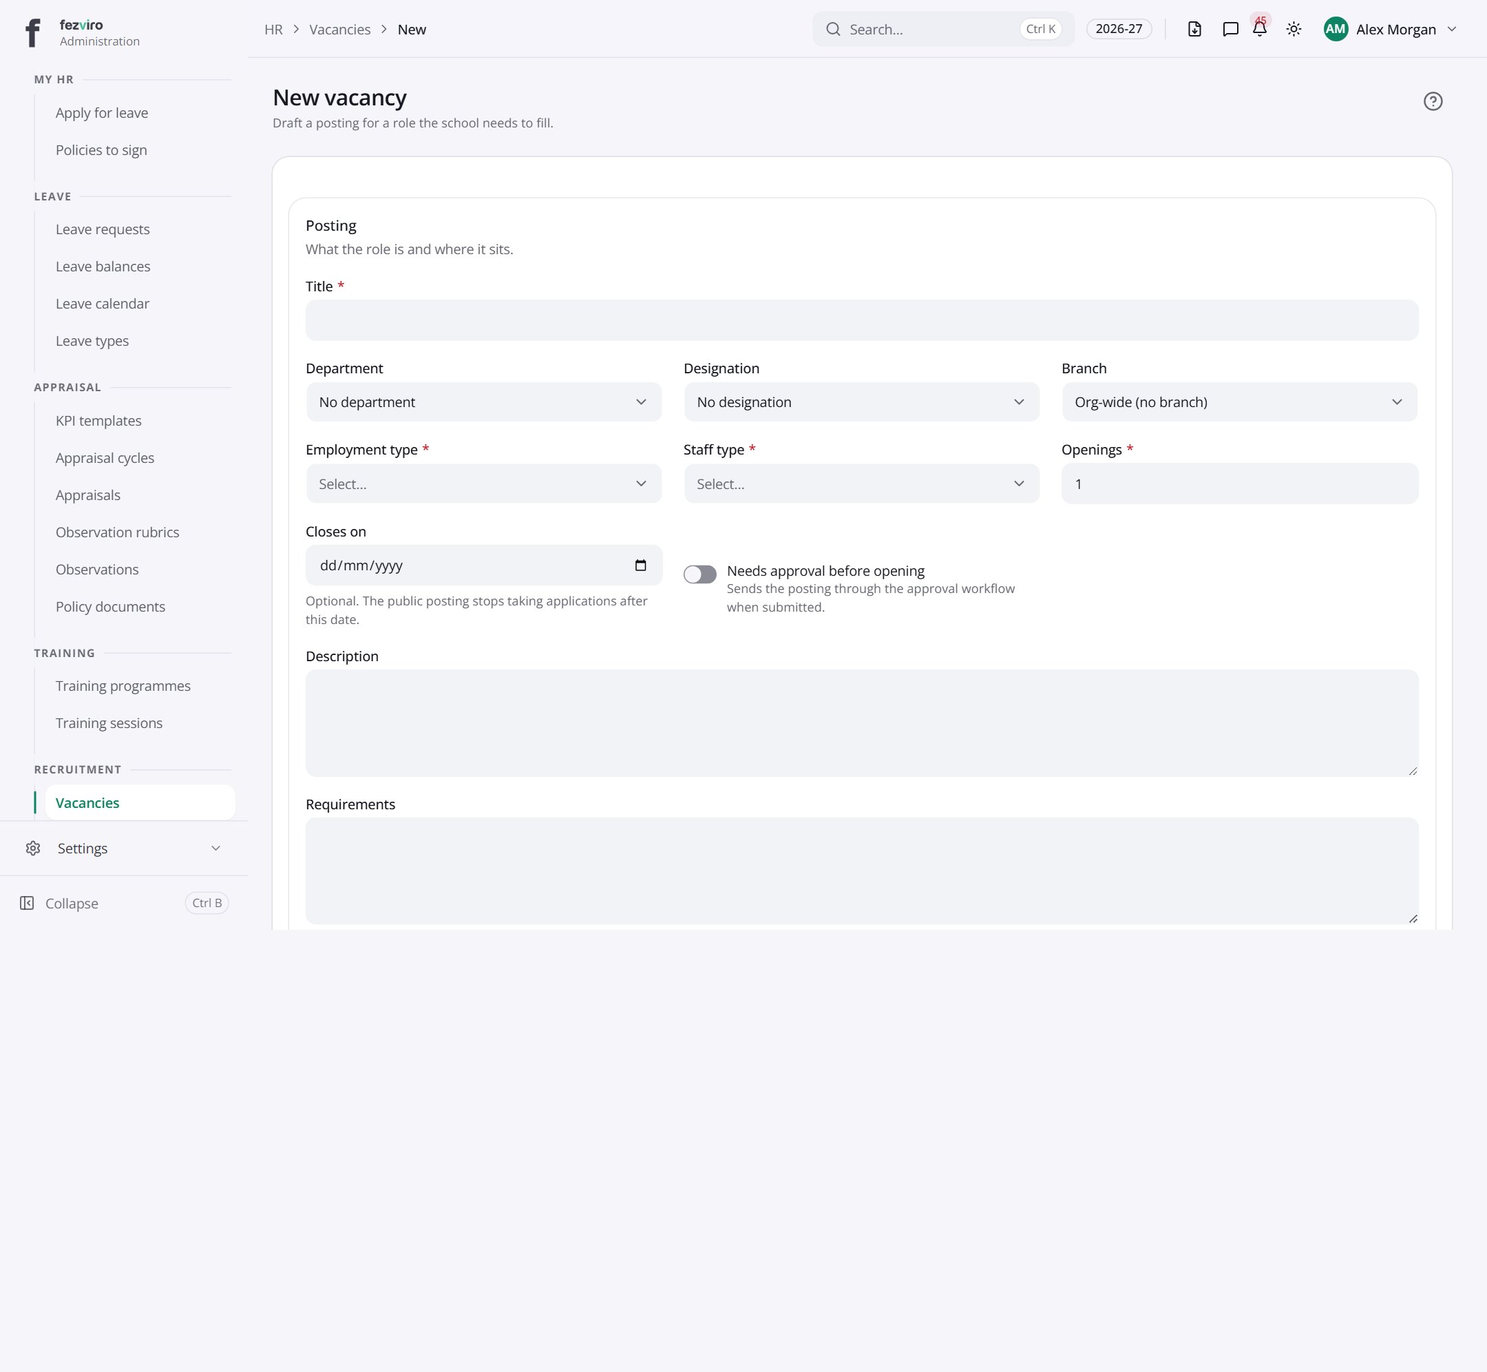Focus the Title input field
Image resolution: width=1487 pixels, height=1372 pixels.
[861, 320]
